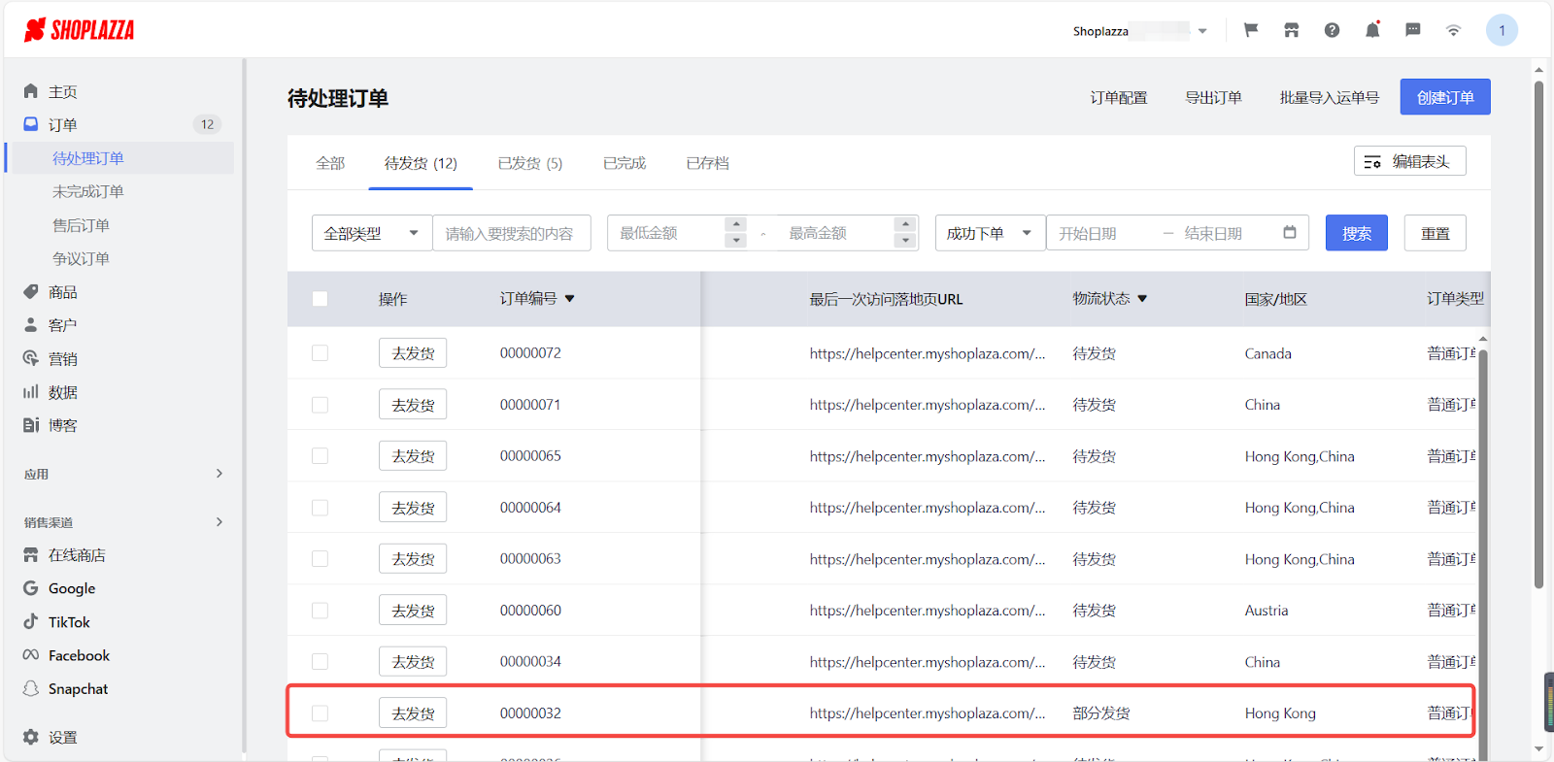
Task: Select checkbox for order 00000032
Action: coord(320,713)
